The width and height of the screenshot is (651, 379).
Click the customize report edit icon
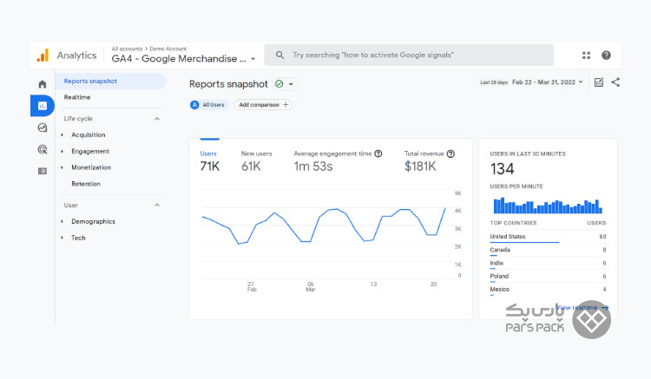click(599, 82)
